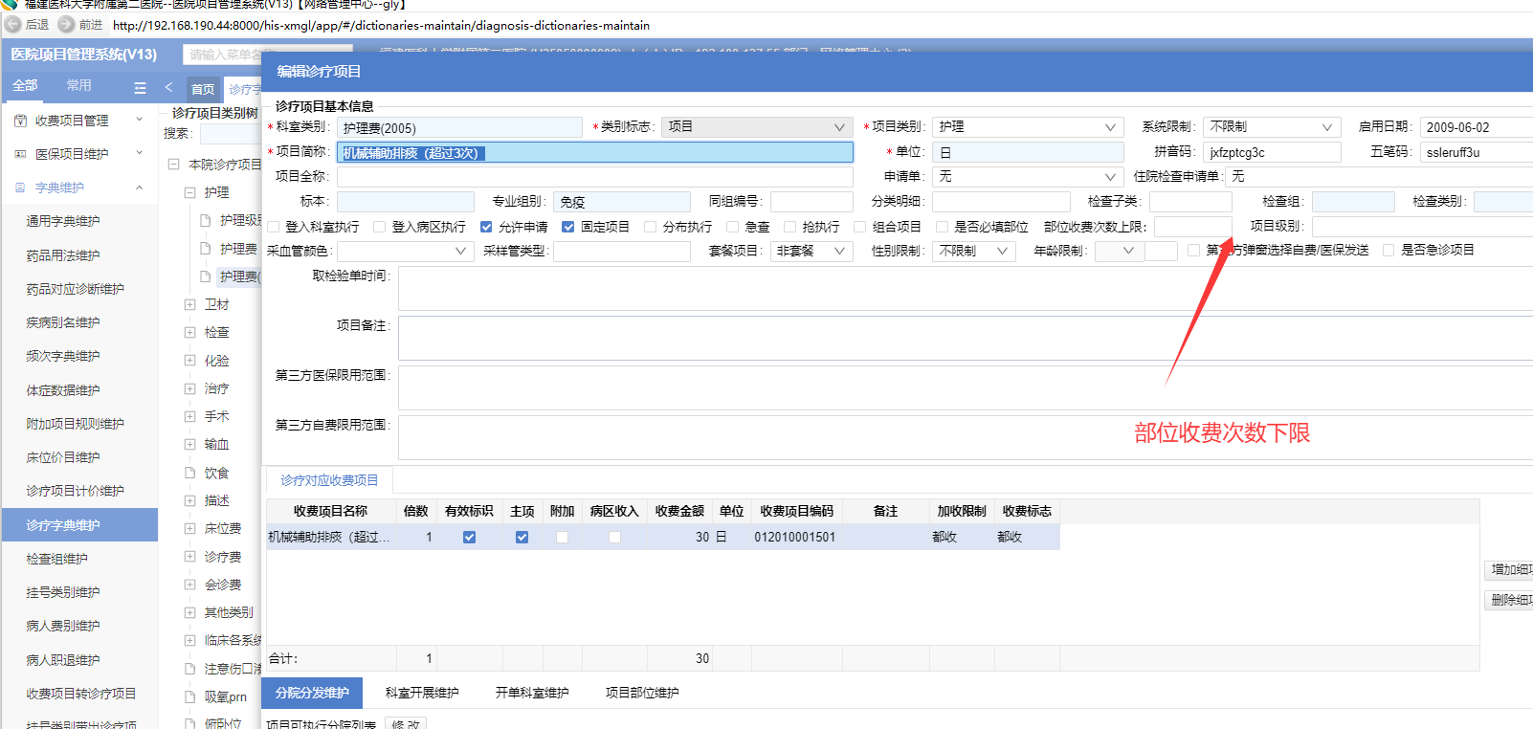This screenshot has width=1533, height=729.
Task: Click the document icon beside 饮食
Action: click(189, 473)
